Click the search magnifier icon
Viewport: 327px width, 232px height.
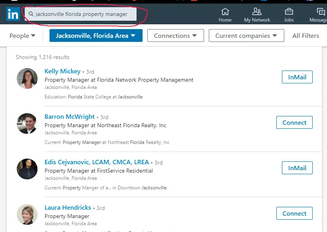(x=31, y=14)
